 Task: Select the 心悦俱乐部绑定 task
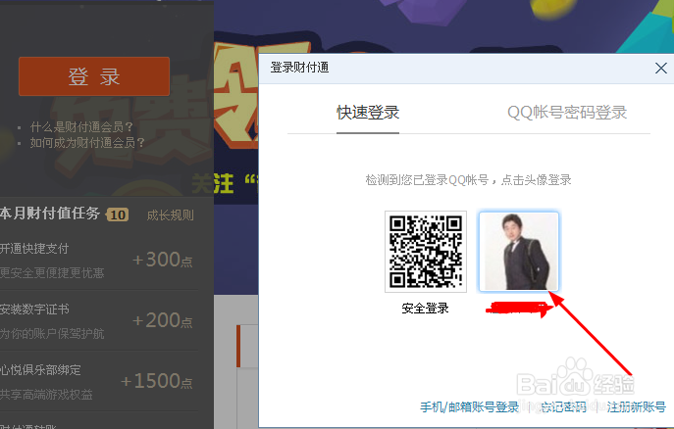click(40, 370)
